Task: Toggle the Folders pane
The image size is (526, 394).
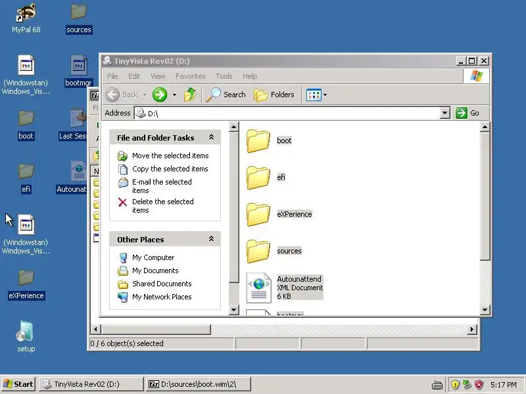Action: click(x=274, y=95)
